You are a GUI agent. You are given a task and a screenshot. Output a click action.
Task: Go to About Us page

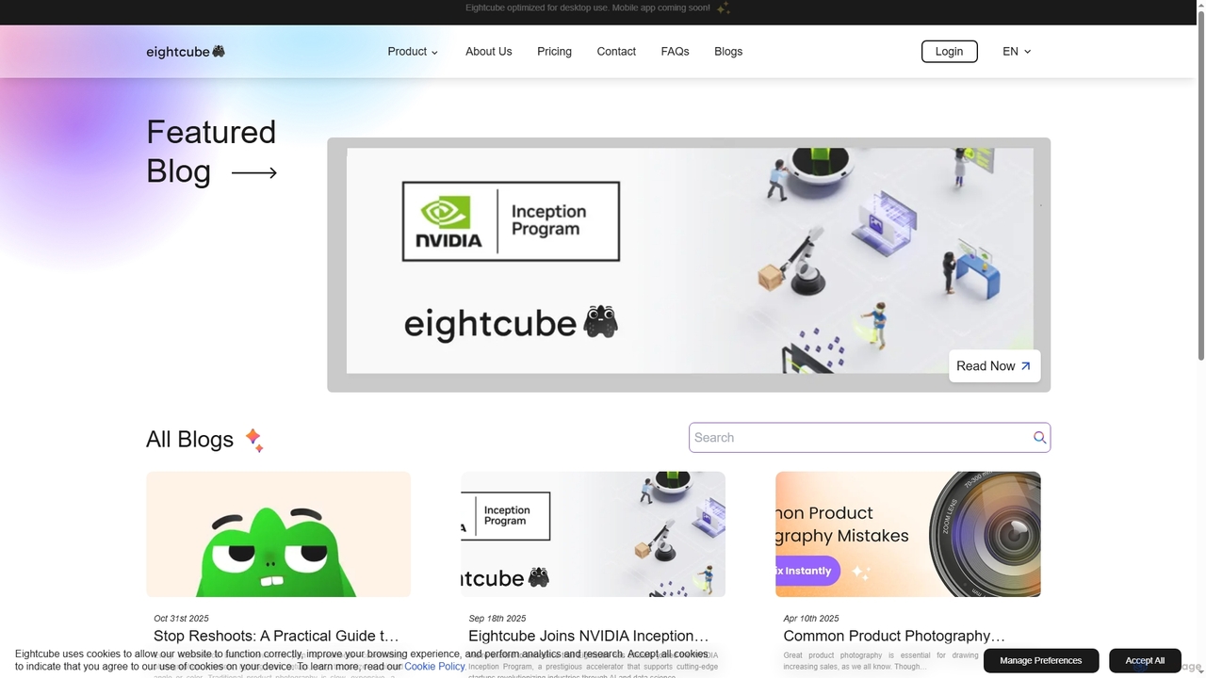(488, 52)
